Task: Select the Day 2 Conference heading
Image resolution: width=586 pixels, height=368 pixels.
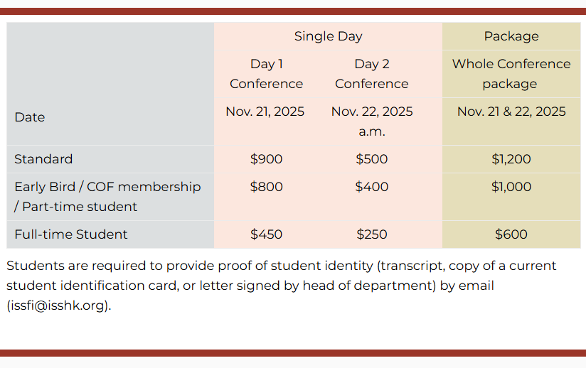Action: 371,74
